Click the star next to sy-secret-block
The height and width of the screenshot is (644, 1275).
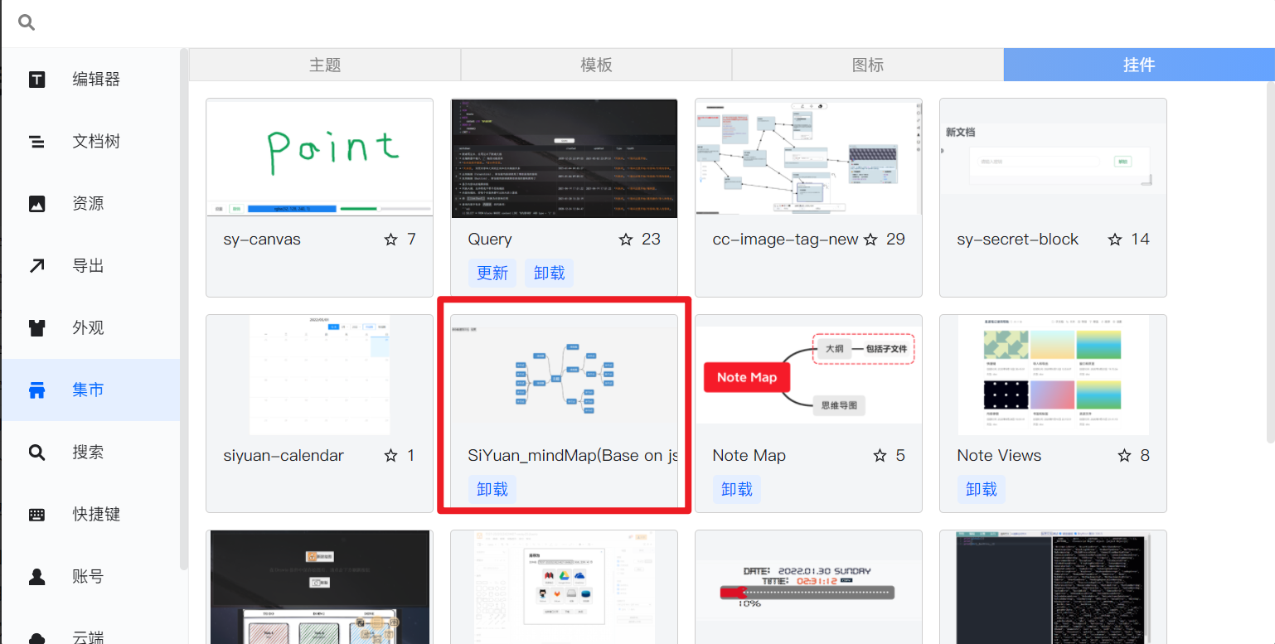click(1115, 240)
